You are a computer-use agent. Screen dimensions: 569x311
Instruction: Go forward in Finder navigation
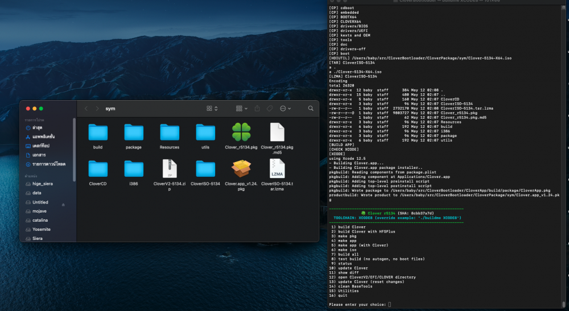pos(97,109)
